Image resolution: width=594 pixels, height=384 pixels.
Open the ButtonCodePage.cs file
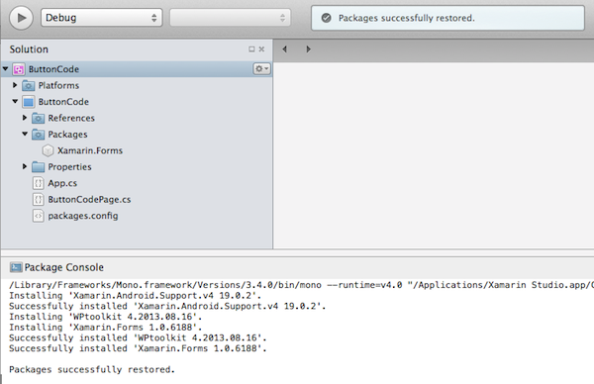tap(89, 200)
